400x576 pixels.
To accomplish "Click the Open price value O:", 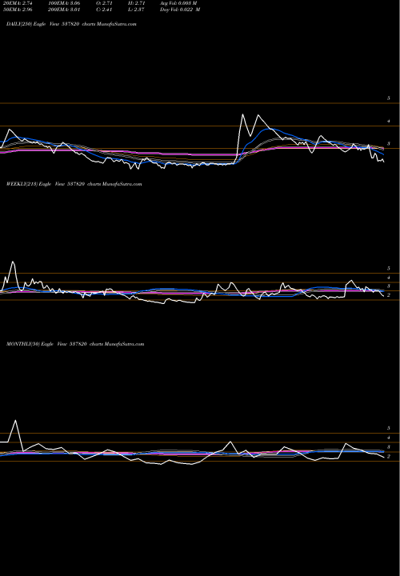I will 104,3.
